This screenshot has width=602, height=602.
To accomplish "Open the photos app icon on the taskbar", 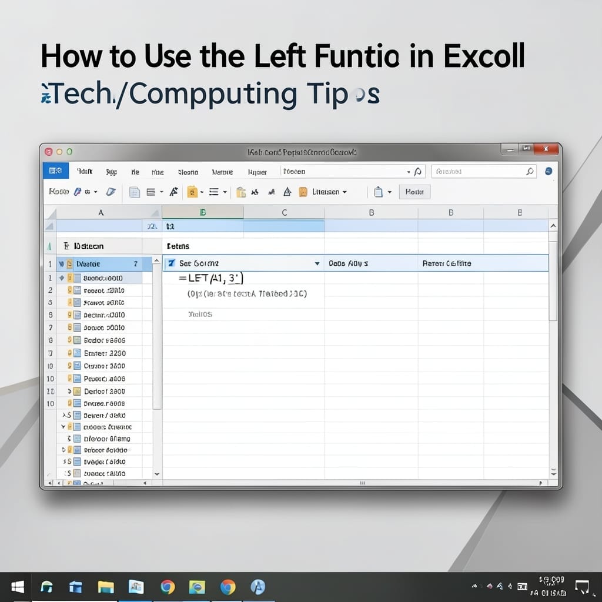I will [x=136, y=587].
